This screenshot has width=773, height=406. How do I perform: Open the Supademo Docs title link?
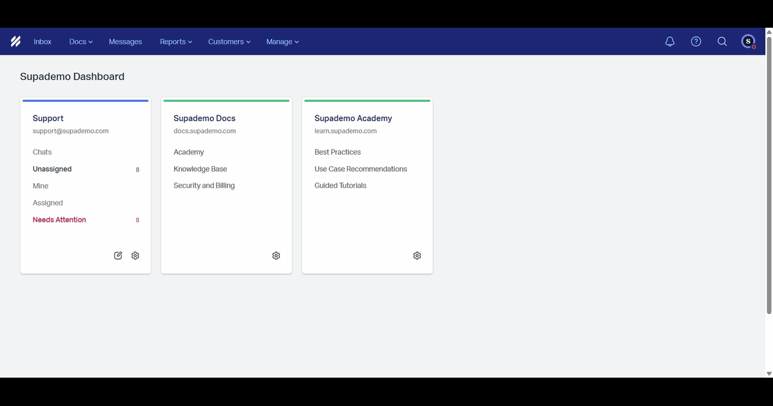point(204,119)
